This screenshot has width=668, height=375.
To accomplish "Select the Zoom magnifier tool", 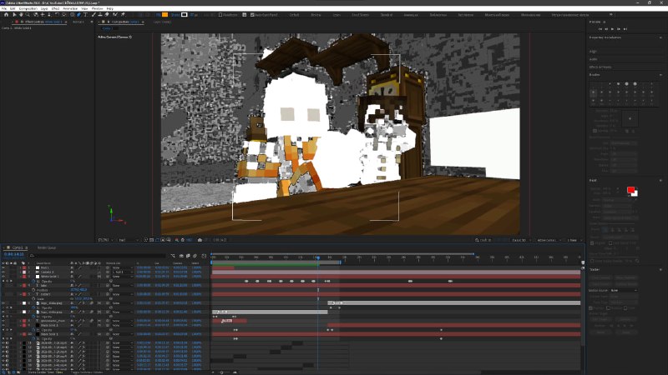I will (x=28, y=14).
